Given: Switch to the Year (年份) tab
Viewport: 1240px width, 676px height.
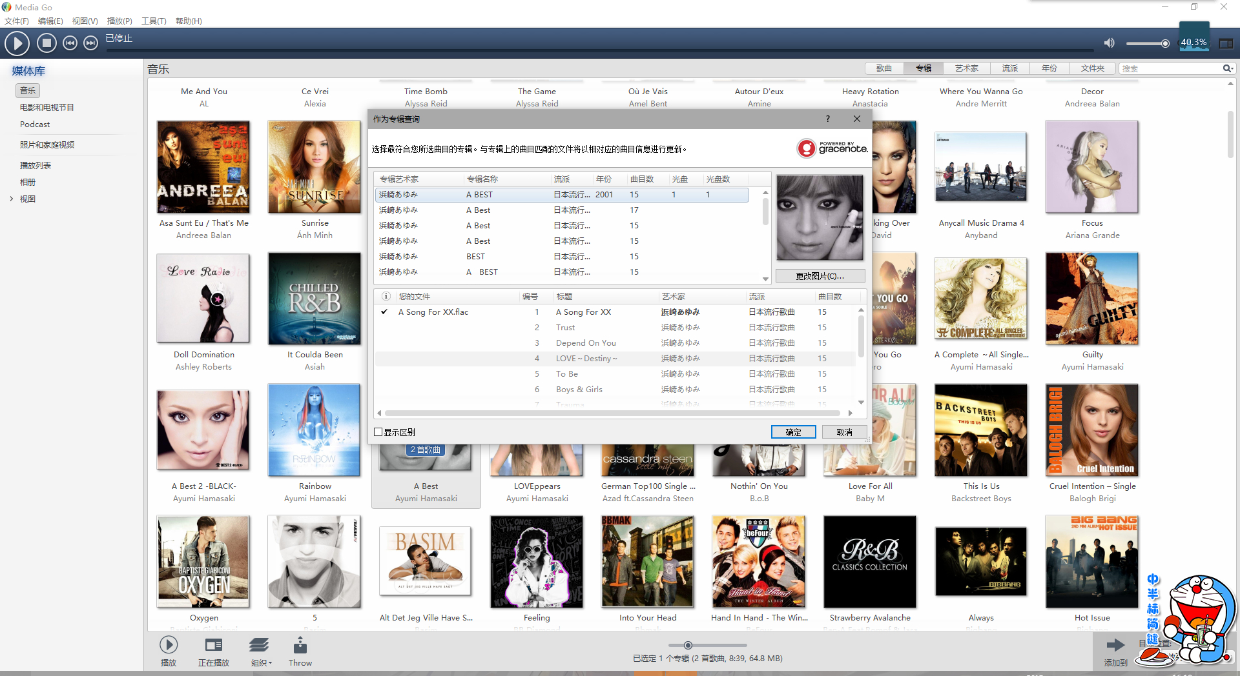Looking at the screenshot, I should 1049,68.
